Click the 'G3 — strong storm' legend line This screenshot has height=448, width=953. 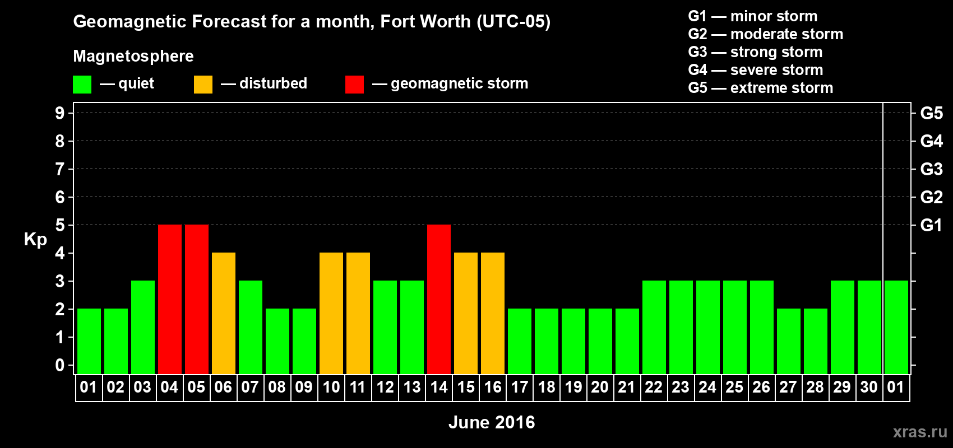point(755,52)
